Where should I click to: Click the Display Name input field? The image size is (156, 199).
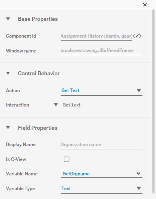[x=101, y=145]
